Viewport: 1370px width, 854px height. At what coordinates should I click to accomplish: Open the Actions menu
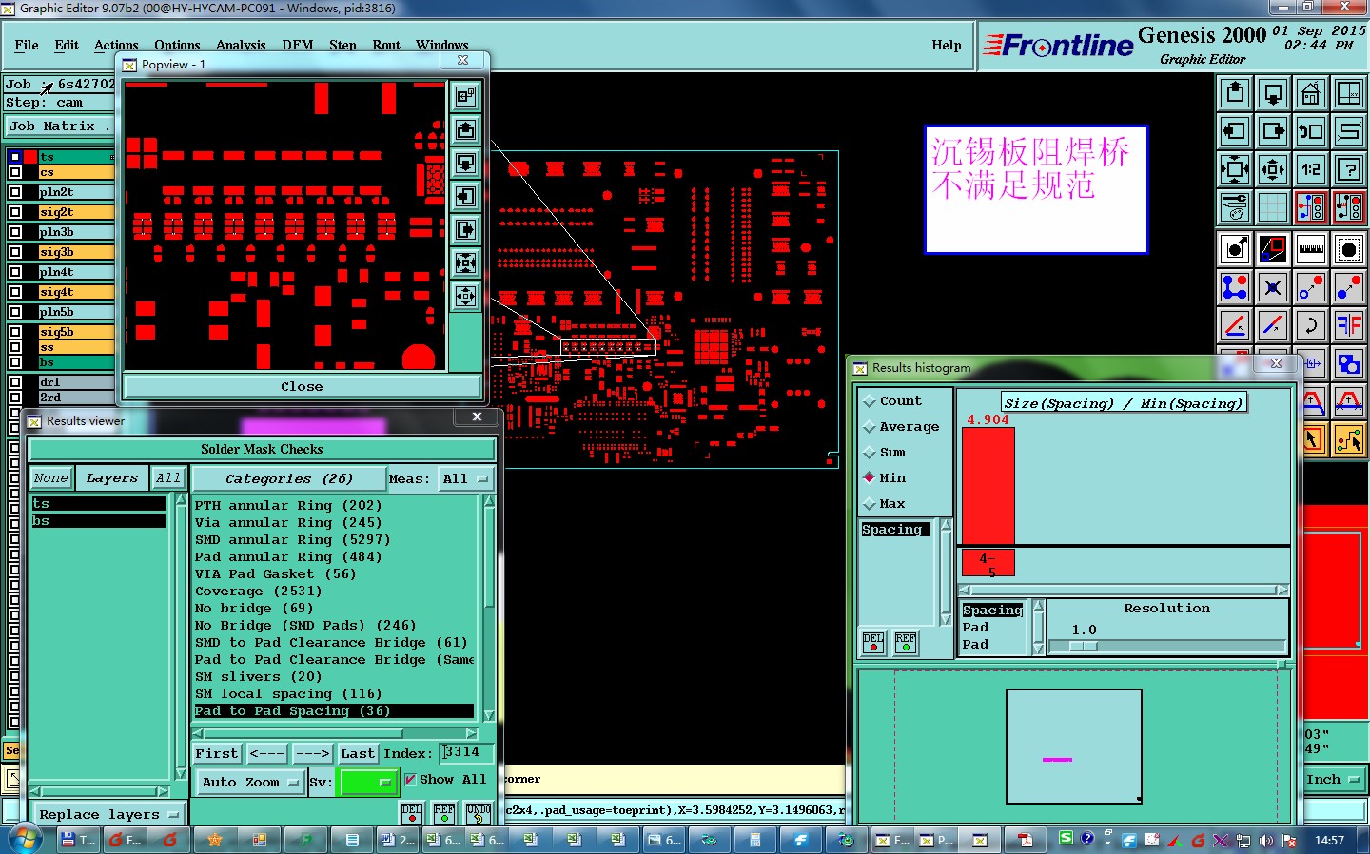click(116, 45)
